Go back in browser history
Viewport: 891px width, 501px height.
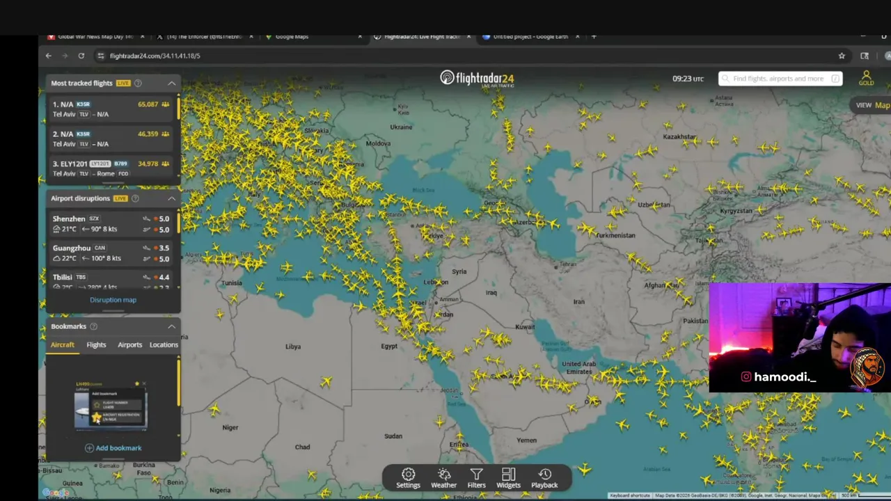(48, 56)
